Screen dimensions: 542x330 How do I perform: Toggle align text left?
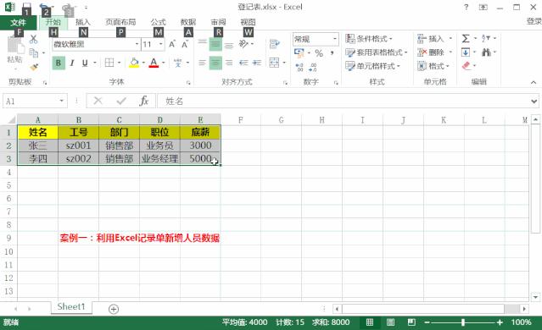[202, 63]
